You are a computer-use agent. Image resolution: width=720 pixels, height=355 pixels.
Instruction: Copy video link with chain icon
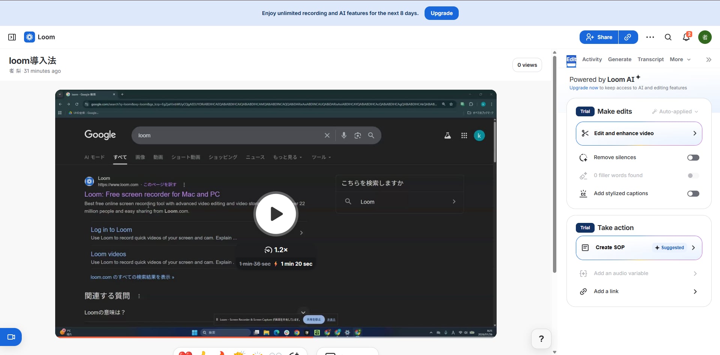tap(628, 37)
